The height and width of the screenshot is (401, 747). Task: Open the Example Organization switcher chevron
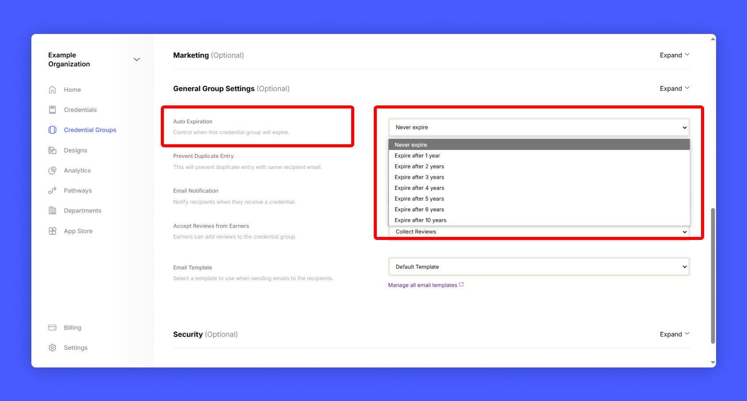point(137,60)
